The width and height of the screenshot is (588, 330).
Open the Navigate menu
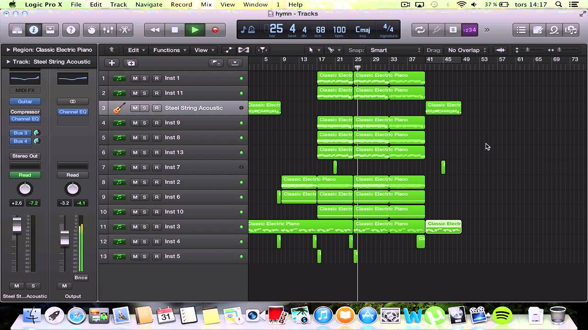coord(149,5)
